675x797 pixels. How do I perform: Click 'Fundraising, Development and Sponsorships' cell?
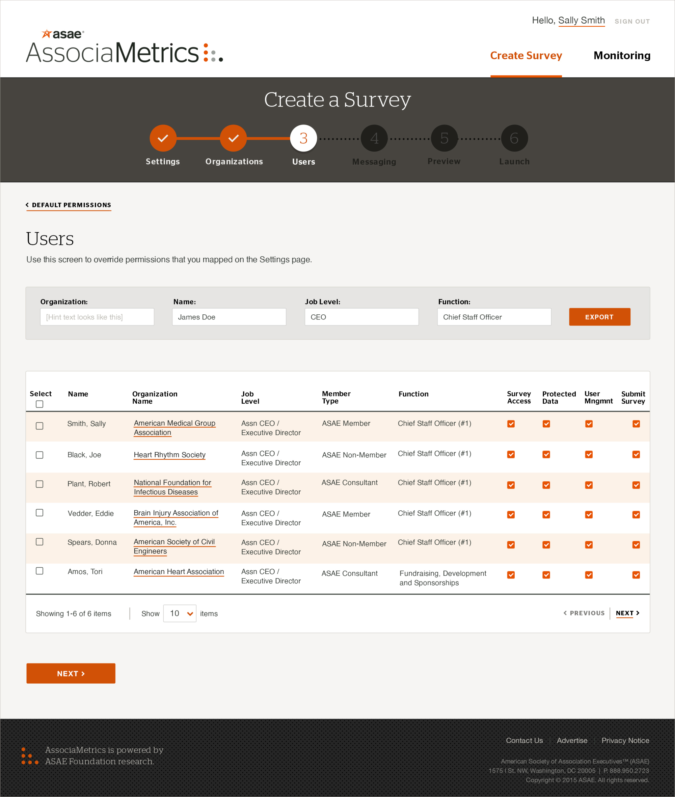click(443, 578)
